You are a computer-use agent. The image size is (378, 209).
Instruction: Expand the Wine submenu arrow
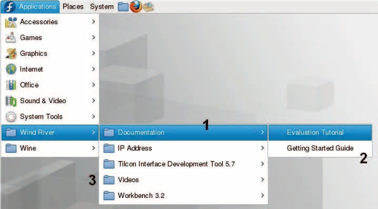94,148
